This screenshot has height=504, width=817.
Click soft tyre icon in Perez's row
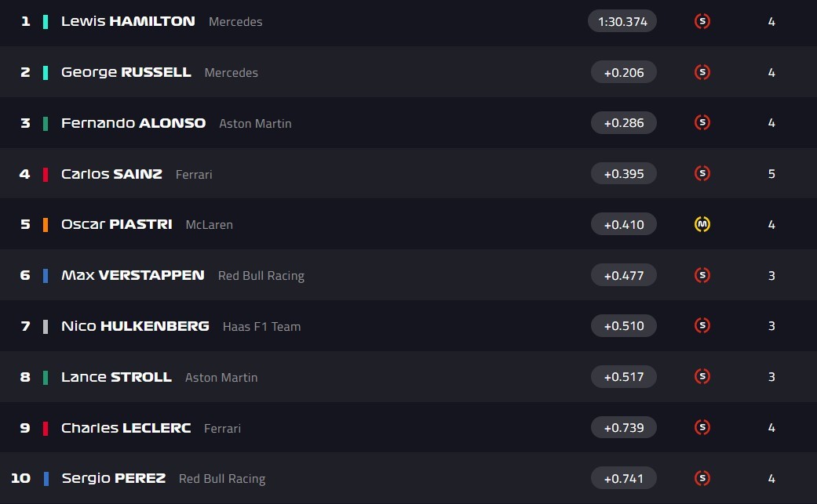click(x=702, y=477)
